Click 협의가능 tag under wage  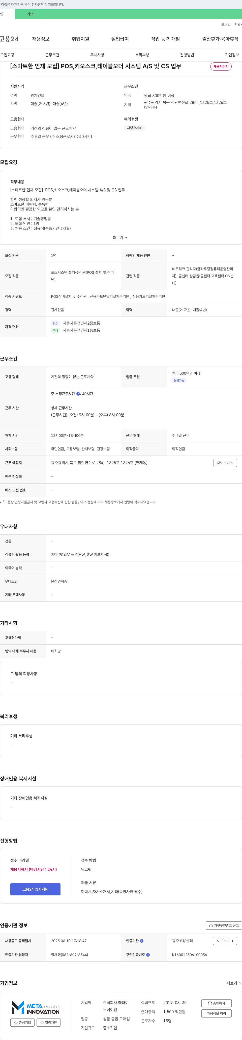click(179, 381)
